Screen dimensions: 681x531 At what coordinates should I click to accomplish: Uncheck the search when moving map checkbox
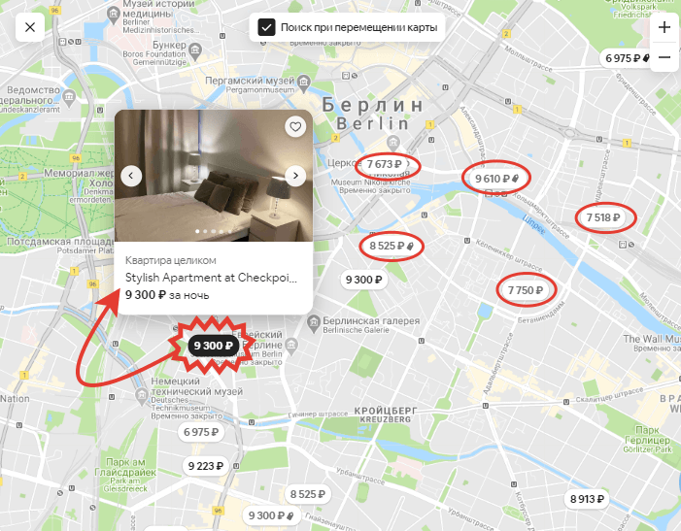coord(266,27)
